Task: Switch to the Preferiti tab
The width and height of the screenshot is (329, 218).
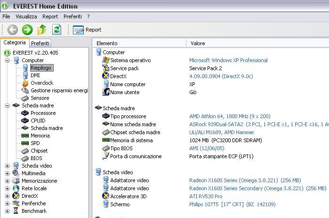Action: point(40,43)
